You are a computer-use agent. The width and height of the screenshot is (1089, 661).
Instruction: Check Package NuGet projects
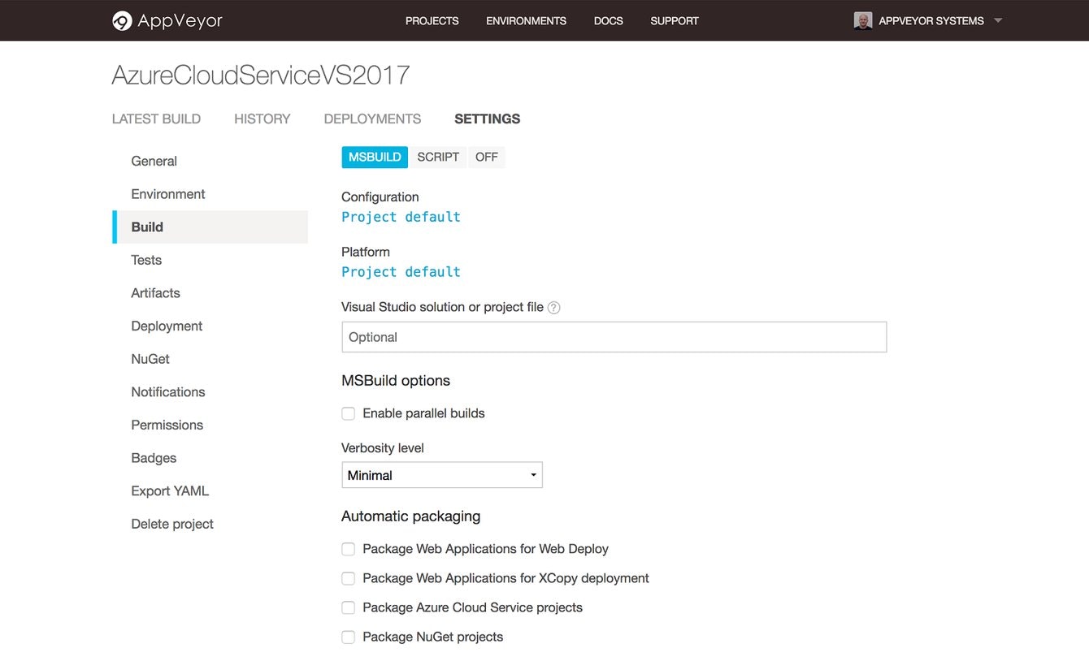349,637
